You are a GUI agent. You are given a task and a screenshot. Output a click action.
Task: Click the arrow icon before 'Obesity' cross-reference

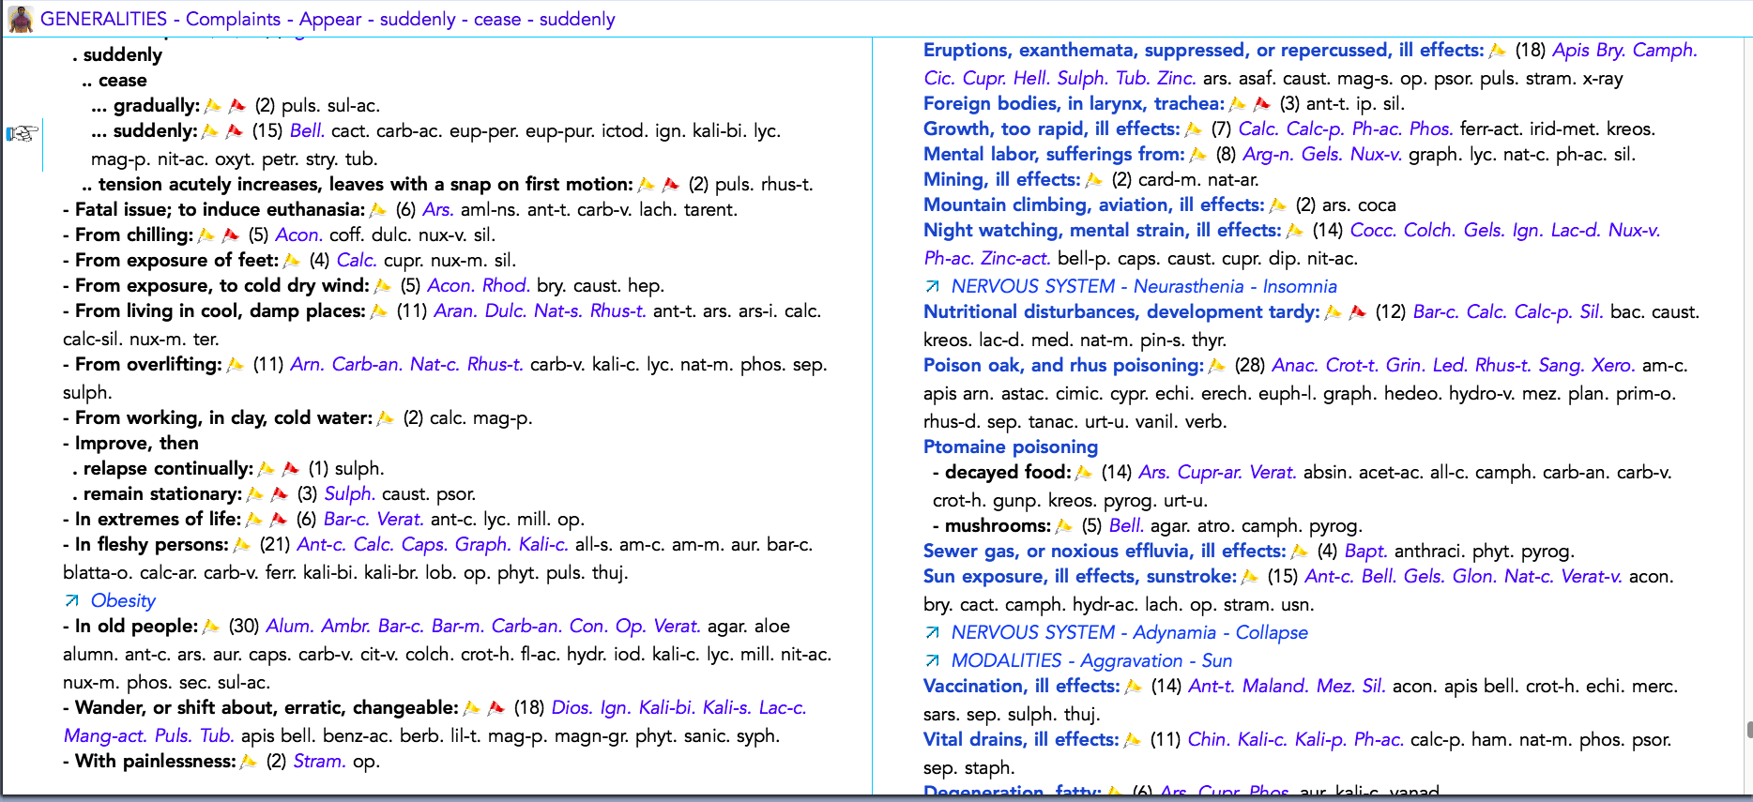click(72, 600)
